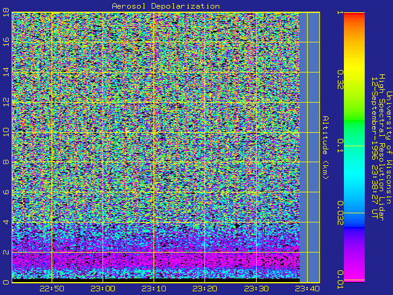Click the '12-September-1996 23:38:27 UT' timestamp

click(374, 147)
